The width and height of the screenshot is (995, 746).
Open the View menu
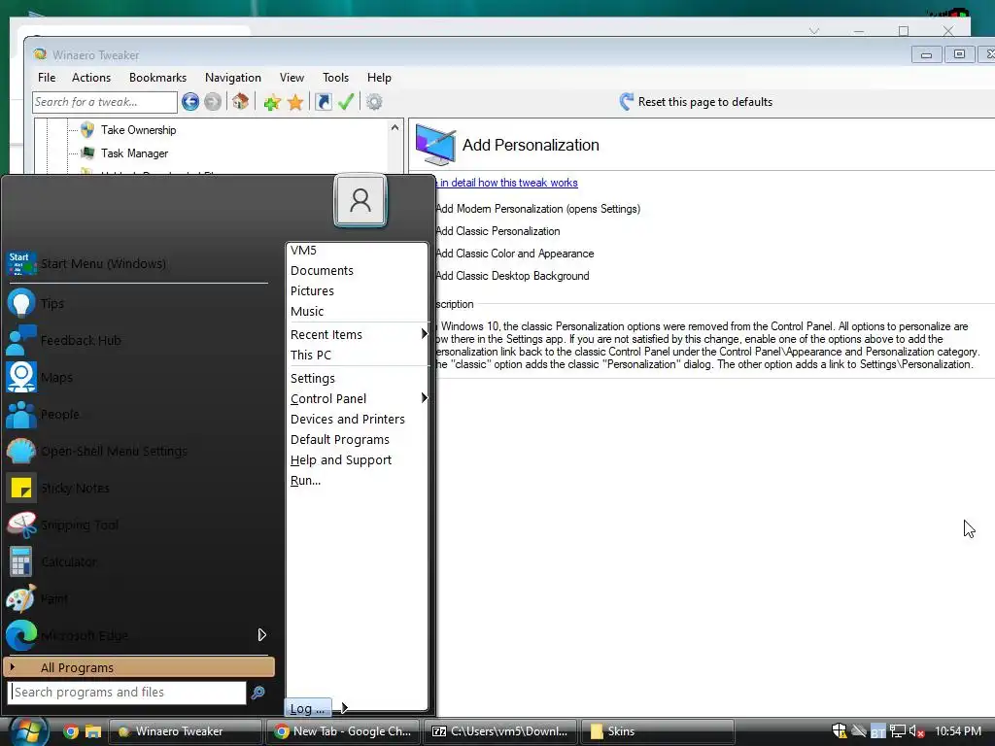[292, 78]
